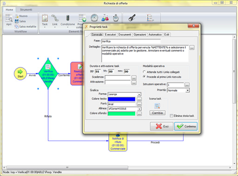Open a workflow with the Apri icon
This screenshot has height=176, width=238.
click(9, 20)
